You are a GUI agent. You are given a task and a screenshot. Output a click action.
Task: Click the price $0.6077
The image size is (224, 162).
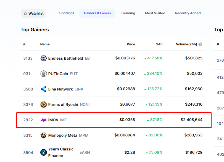127,104
